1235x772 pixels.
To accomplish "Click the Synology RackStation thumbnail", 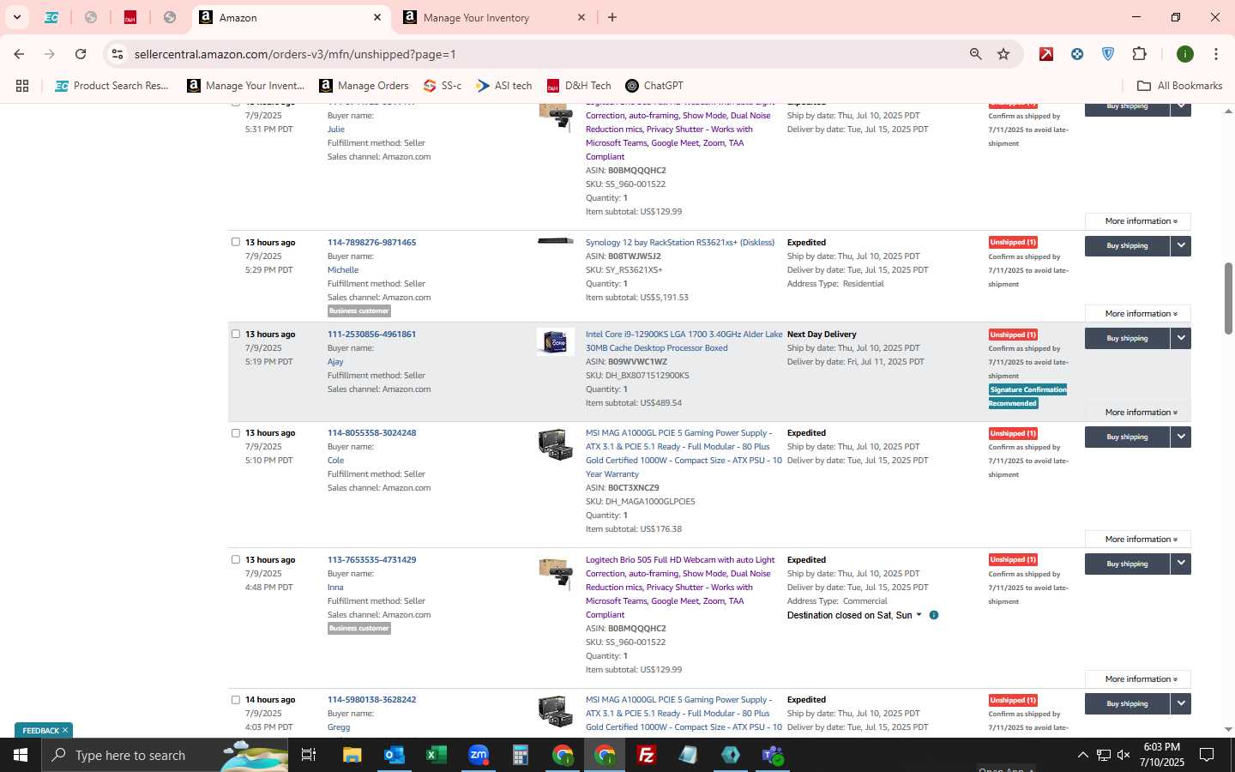I will (556, 241).
